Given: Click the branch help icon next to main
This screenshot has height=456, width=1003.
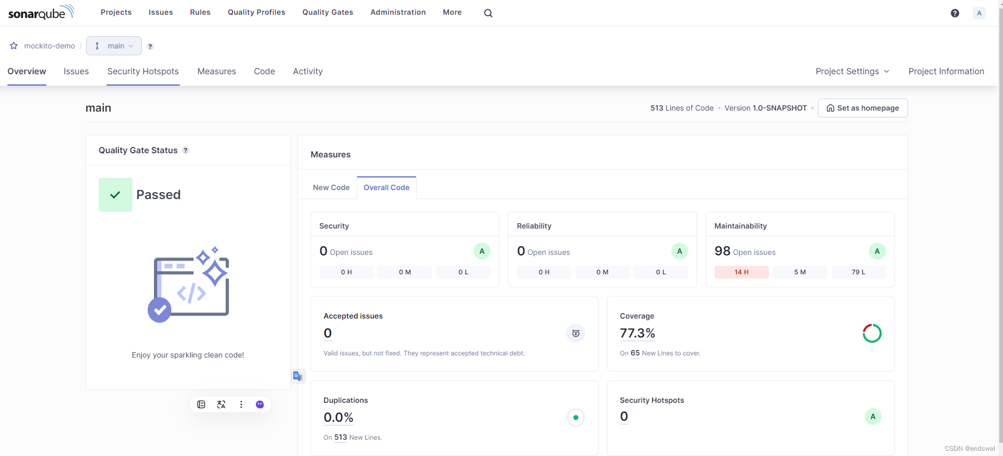Looking at the screenshot, I should (150, 46).
